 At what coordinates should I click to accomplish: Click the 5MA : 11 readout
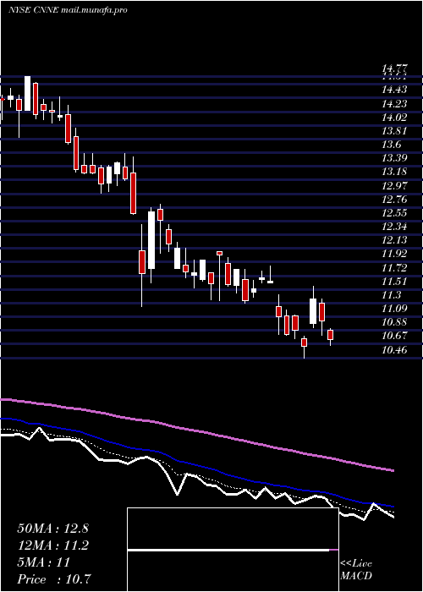[x=44, y=562]
